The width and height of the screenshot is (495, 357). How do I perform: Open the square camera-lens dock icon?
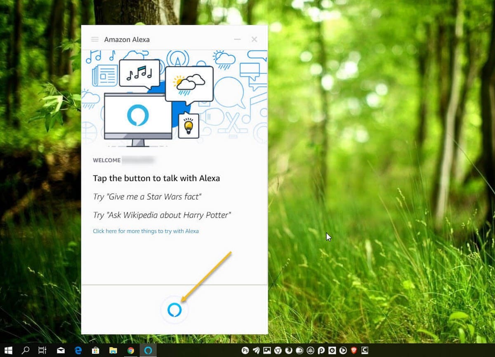332,350
